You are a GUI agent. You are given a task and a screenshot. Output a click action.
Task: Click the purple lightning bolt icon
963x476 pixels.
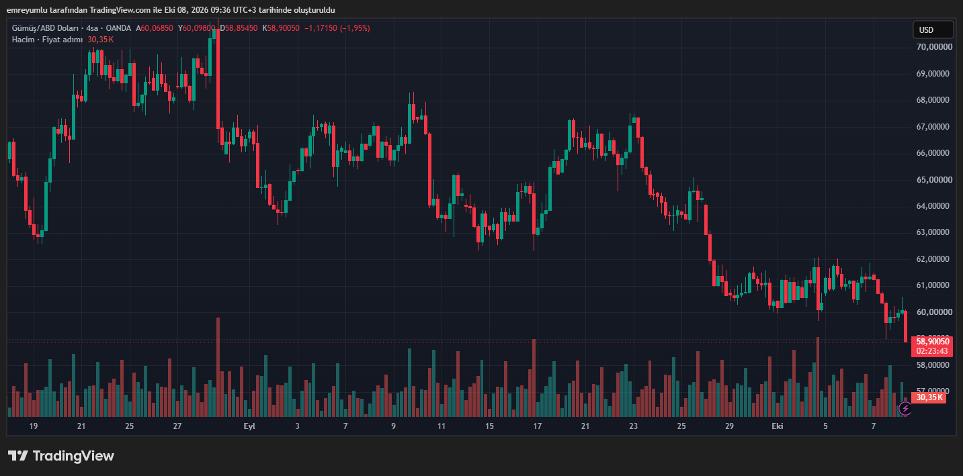905,408
